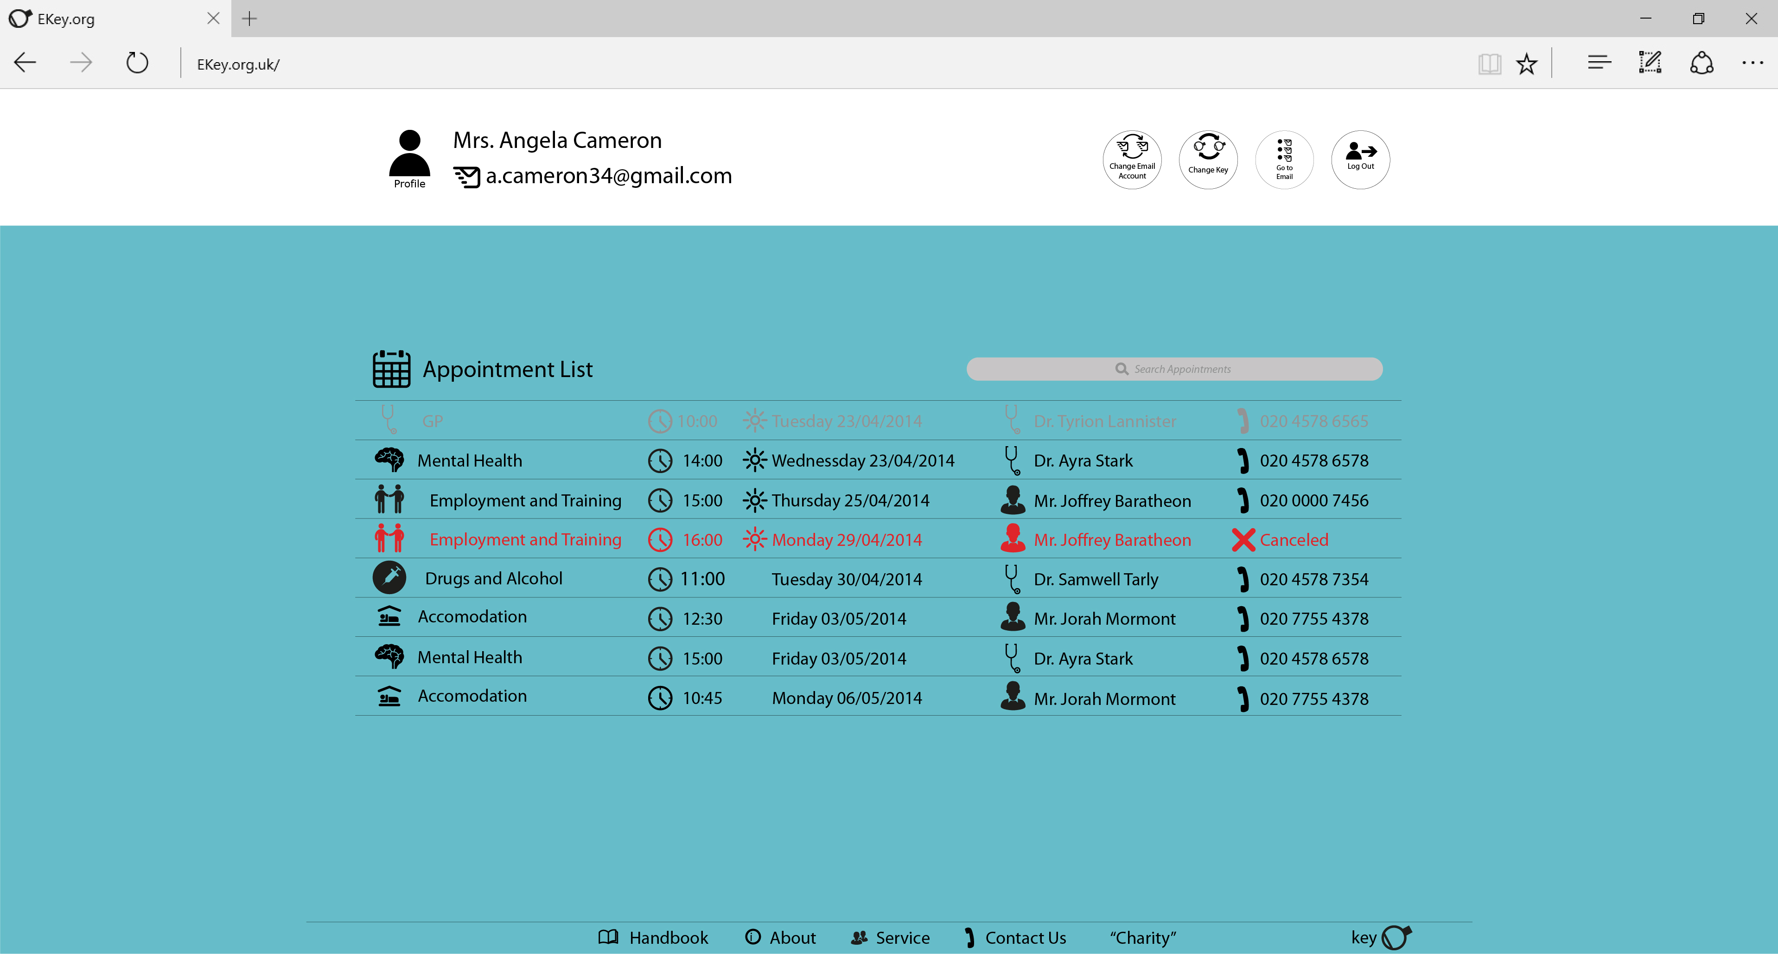This screenshot has height=954, width=1778.
Task: Add page to favorites with star icon
Action: (x=1527, y=64)
